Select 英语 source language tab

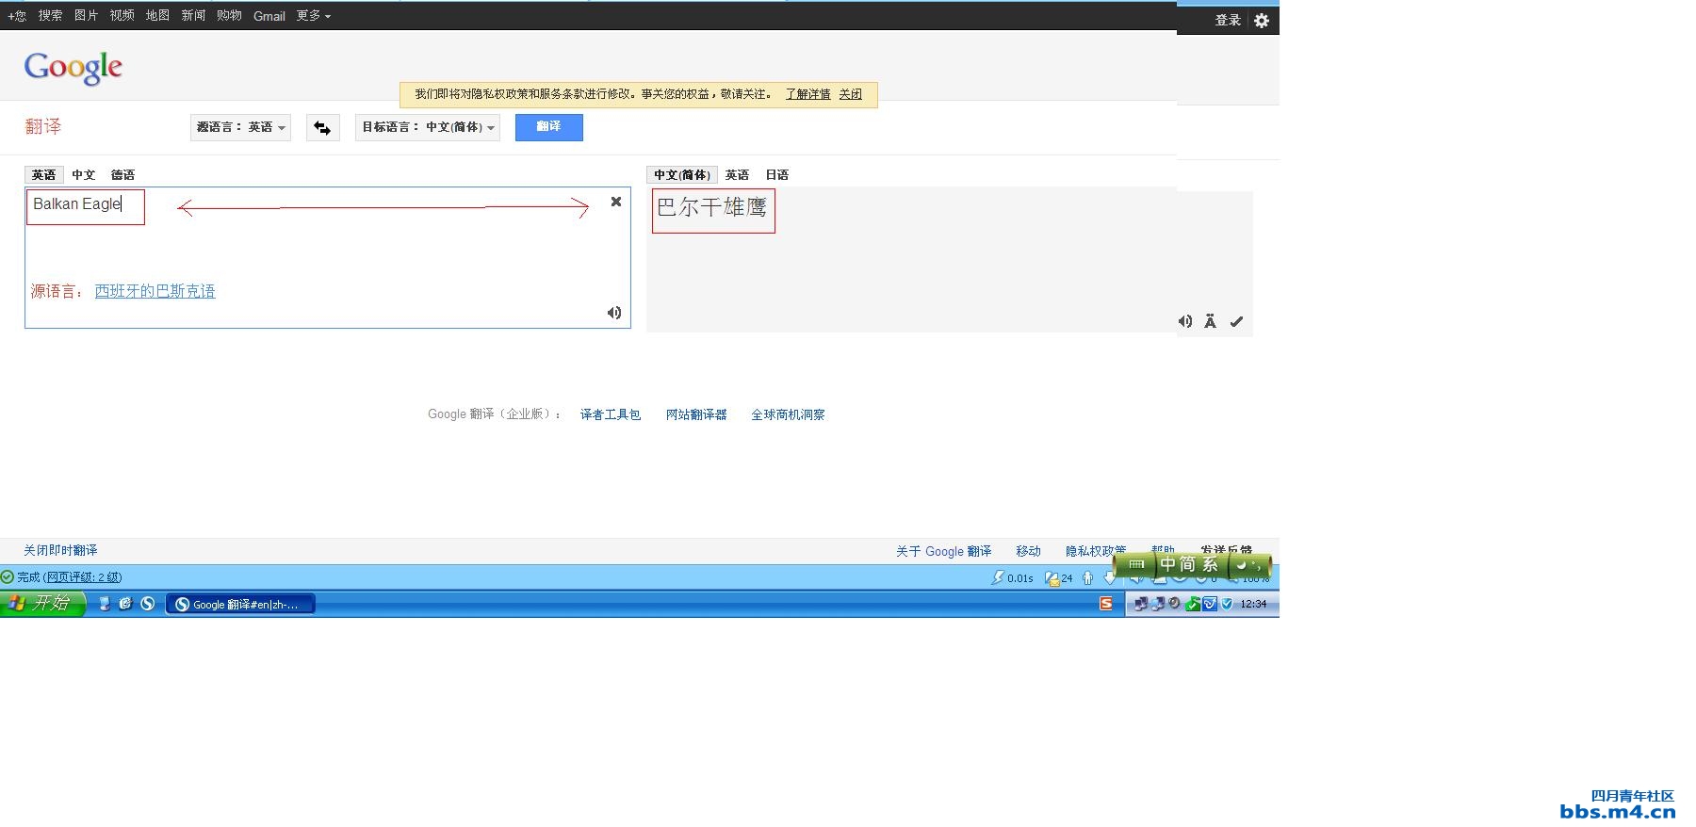tap(43, 174)
